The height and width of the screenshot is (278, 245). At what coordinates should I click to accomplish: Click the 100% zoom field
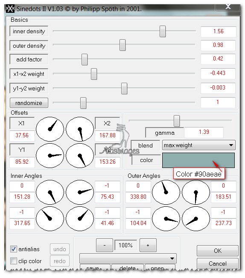tap(125, 245)
